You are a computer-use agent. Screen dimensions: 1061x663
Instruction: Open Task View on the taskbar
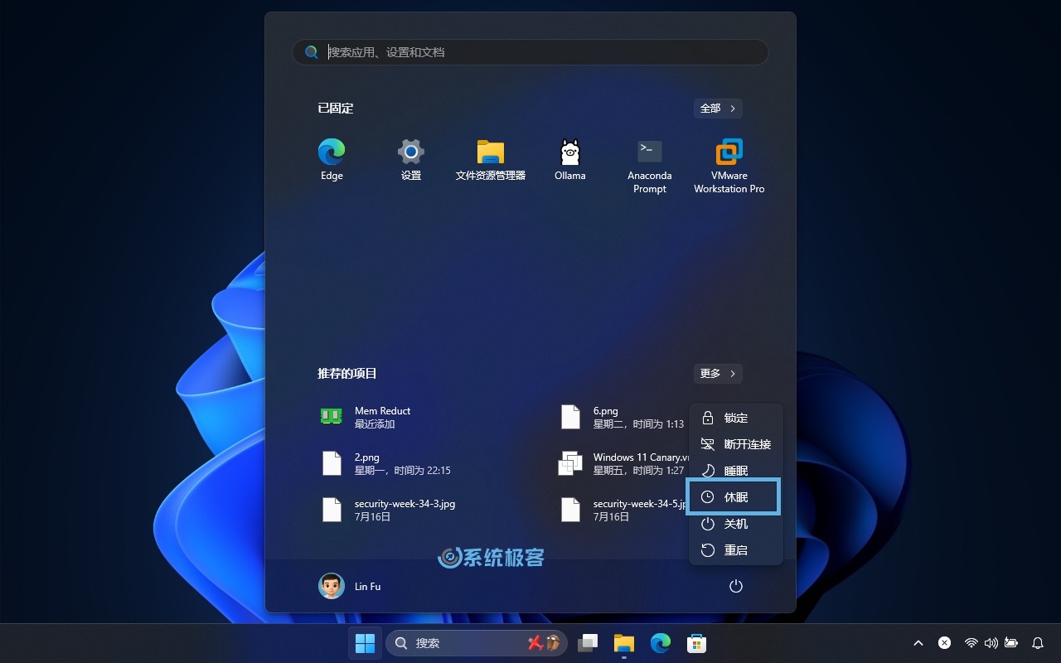(x=588, y=643)
